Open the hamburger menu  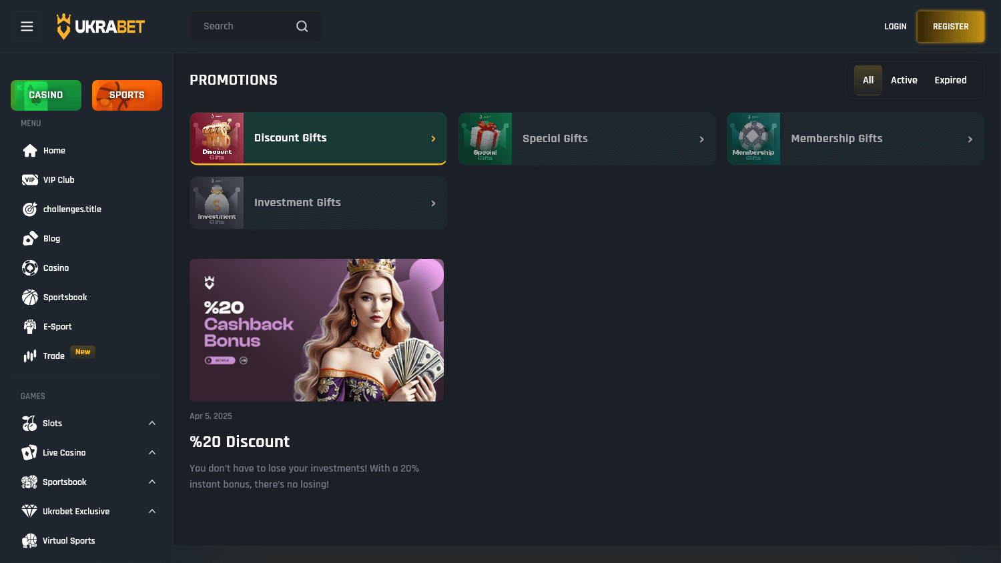pos(26,26)
